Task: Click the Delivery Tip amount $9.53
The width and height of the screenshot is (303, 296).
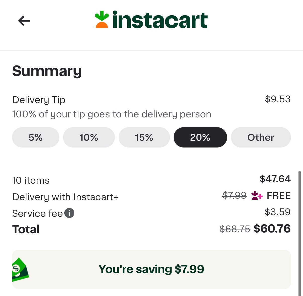Action: click(278, 99)
